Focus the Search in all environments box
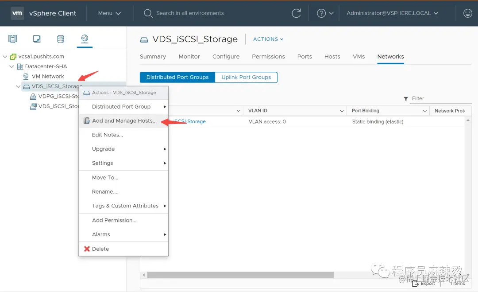This screenshot has width=478, height=292. point(189,13)
